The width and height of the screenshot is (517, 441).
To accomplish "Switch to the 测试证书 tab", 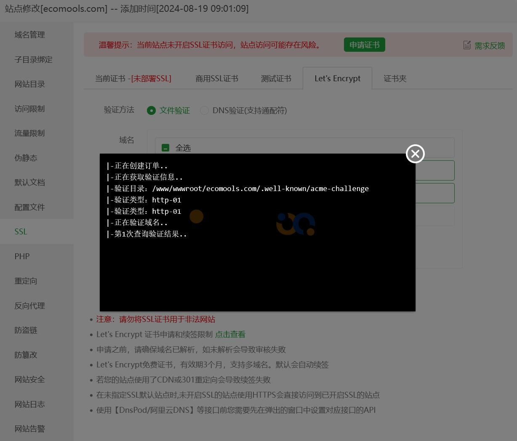I will 276,78.
